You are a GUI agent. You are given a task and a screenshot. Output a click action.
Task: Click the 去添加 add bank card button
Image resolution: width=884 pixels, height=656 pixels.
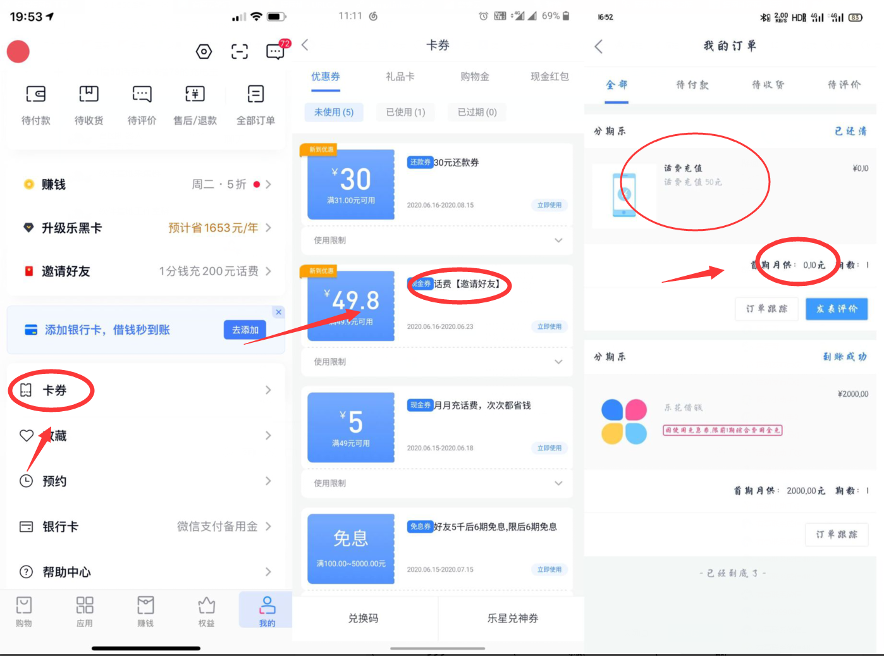click(245, 330)
